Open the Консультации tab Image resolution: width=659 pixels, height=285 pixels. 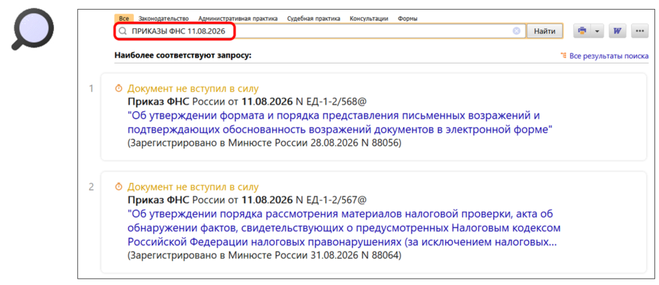[369, 19]
